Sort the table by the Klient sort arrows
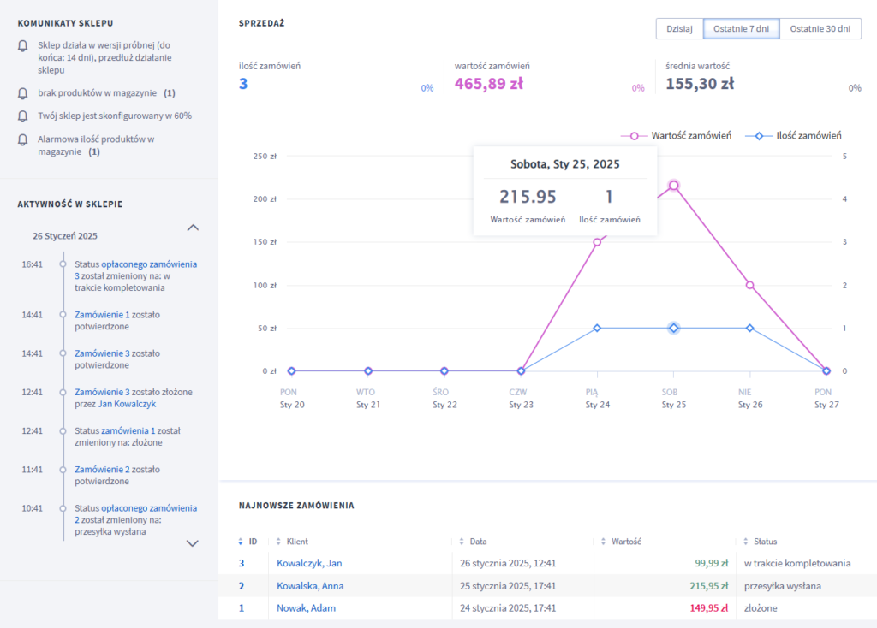The width and height of the screenshot is (877, 628). pyautogui.click(x=278, y=542)
